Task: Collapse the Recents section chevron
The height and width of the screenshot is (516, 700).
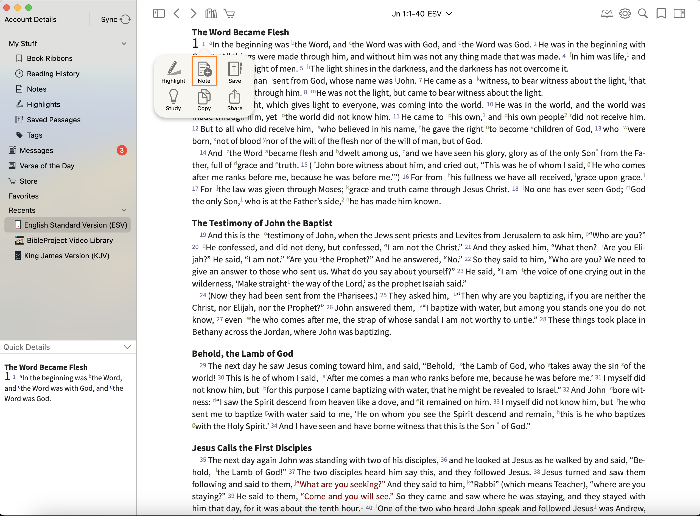Action: (x=124, y=210)
